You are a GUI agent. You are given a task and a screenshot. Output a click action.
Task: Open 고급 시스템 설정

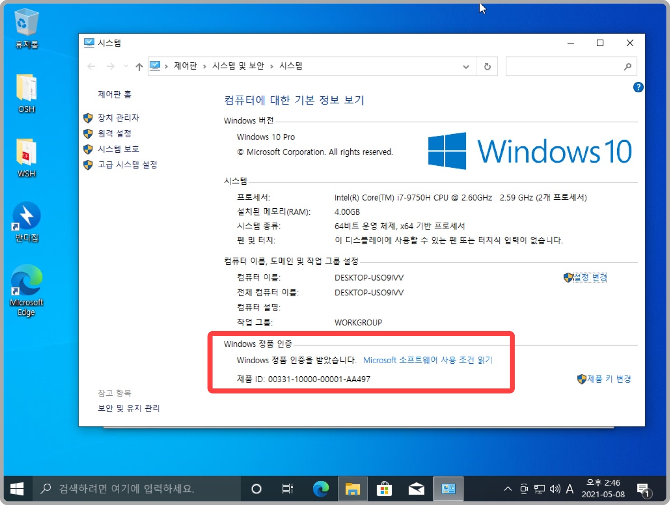coord(127,164)
